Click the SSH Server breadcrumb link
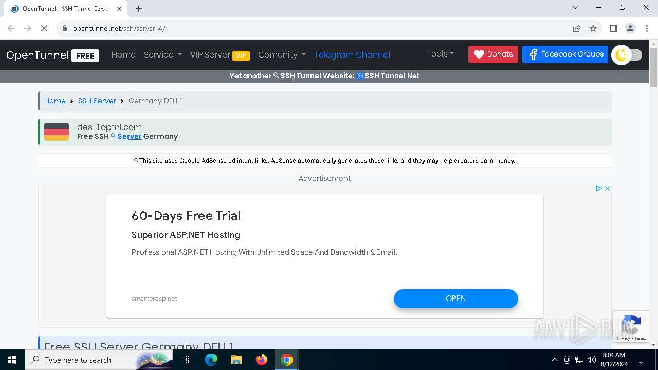 click(97, 101)
